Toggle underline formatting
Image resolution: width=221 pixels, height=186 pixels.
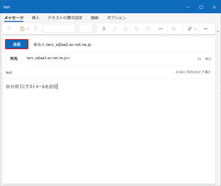pyautogui.click(x=126, y=29)
